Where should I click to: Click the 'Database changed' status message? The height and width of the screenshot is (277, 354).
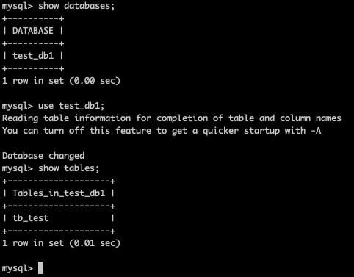coord(43,156)
